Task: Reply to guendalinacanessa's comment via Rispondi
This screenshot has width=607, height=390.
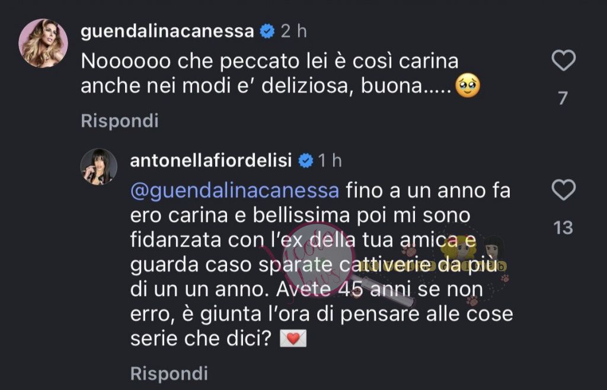Action: [x=120, y=121]
